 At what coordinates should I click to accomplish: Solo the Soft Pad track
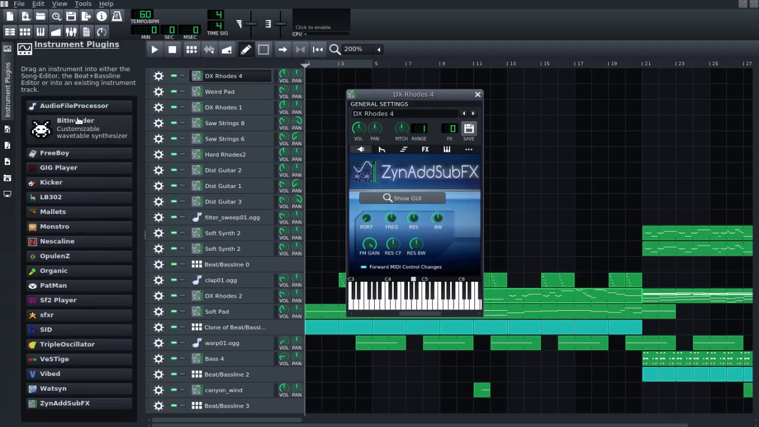182,311
